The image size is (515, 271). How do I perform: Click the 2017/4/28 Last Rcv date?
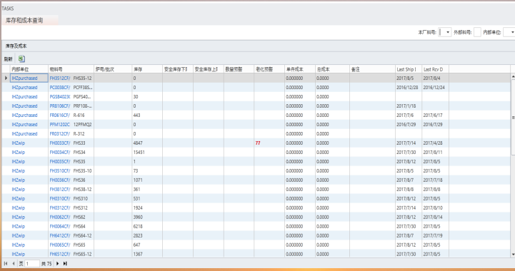(433, 143)
